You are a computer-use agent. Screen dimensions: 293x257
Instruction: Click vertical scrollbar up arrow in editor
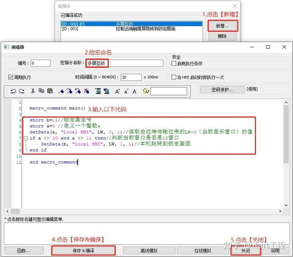click(286, 102)
